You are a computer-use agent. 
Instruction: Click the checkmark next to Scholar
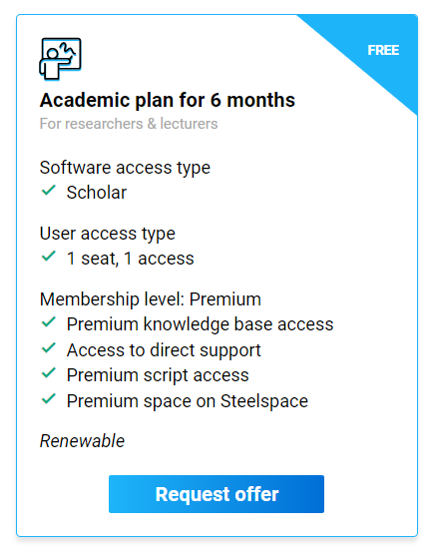pos(49,191)
